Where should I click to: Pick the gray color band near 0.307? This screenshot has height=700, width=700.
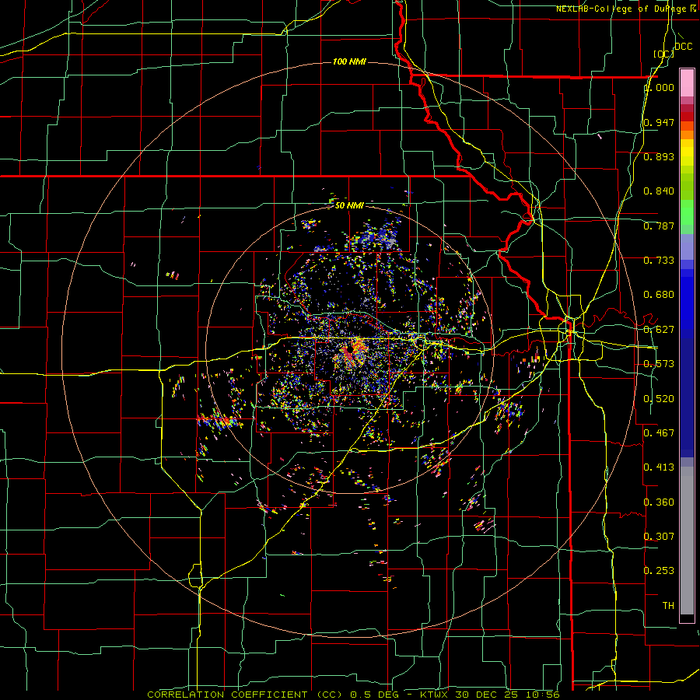click(687, 541)
